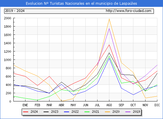Click the 400 y-axis value
Screen dimensions: 163x119
[x=8, y=85]
